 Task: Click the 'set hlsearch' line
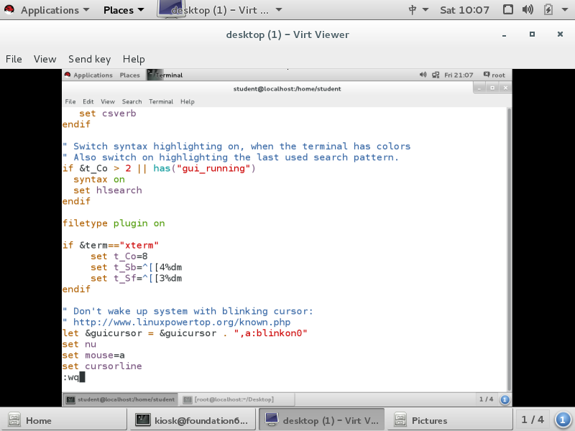(x=107, y=190)
